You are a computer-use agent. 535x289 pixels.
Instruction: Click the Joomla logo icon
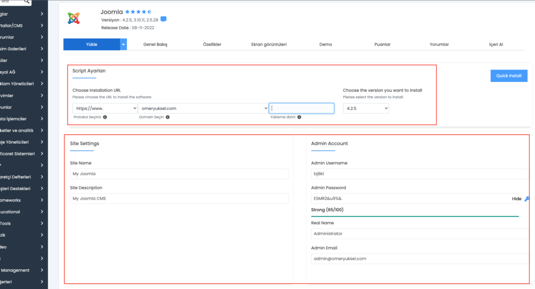[x=74, y=18]
